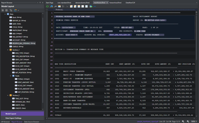Close the Report Browser panel

tap(43, 3)
